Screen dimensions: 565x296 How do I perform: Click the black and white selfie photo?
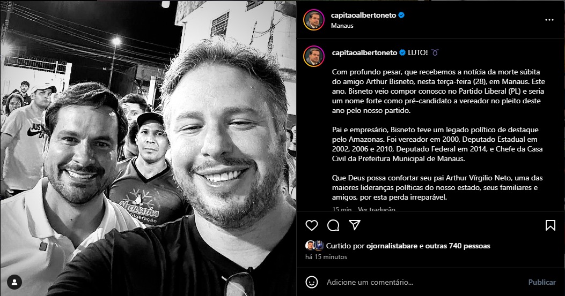pyautogui.click(x=148, y=148)
